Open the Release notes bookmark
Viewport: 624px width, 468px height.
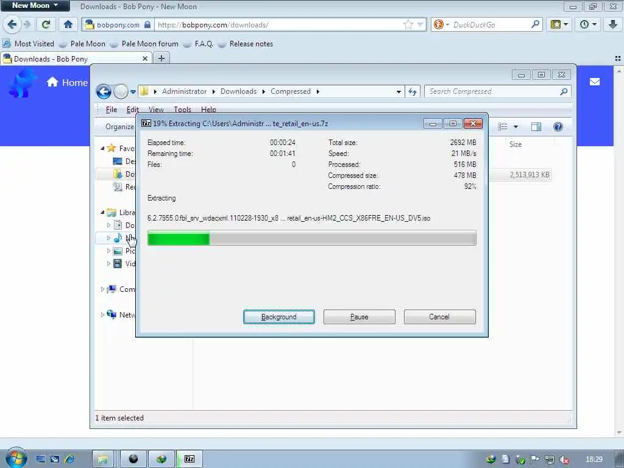pos(246,44)
